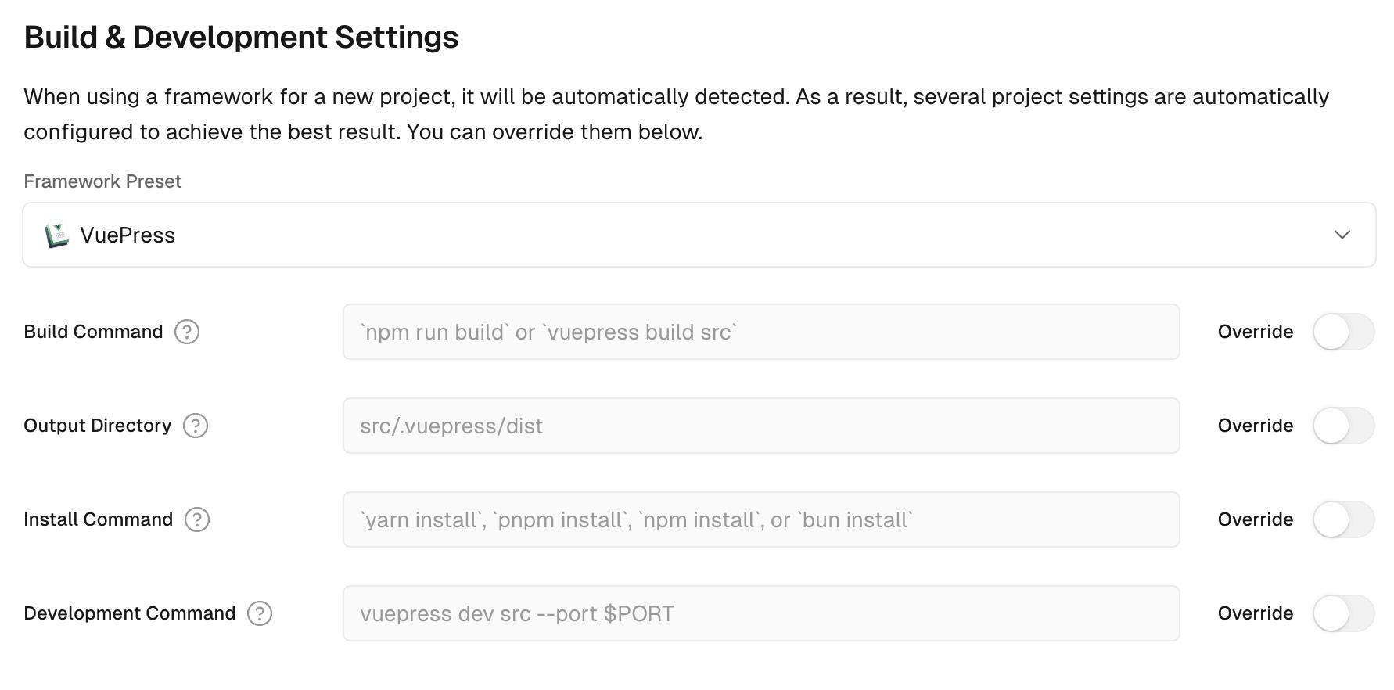Click the Output Directory help icon
The width and height of the screenshot is (1394, 690).
click(196, 426)
